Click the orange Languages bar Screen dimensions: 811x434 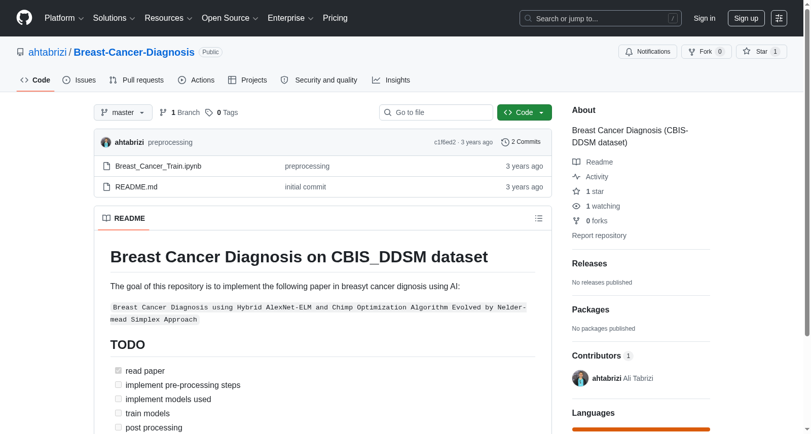641,429
